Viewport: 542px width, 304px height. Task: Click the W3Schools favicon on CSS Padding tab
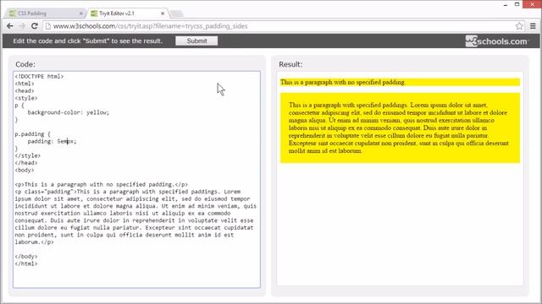point(13,14)
